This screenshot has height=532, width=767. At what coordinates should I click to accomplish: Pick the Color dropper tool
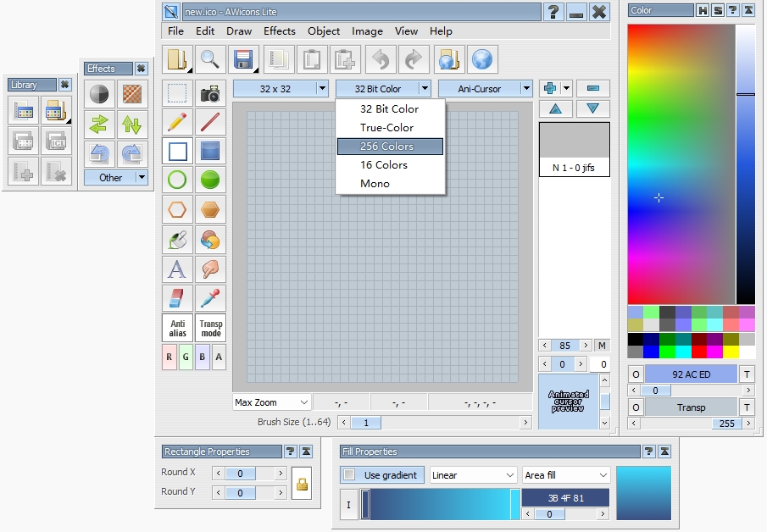[210, 298]
